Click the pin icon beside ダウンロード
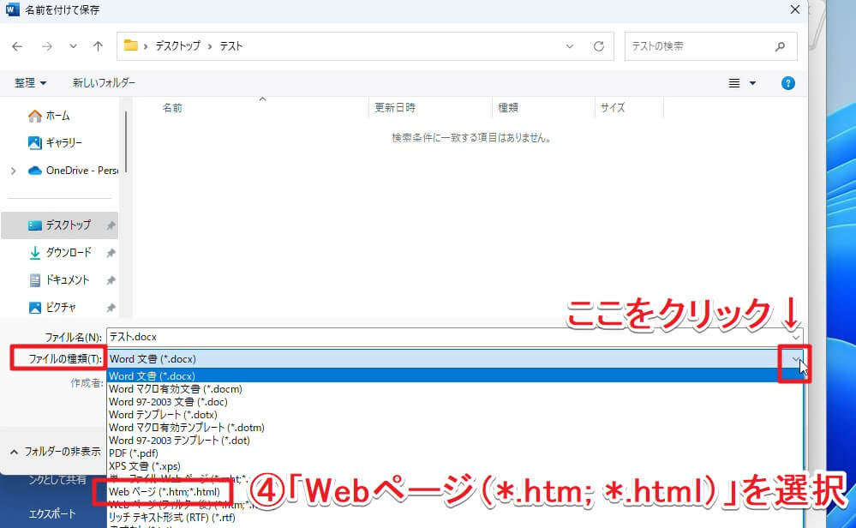Image resolution: width=856 pixels, height=528 pixels. point(111,253)
